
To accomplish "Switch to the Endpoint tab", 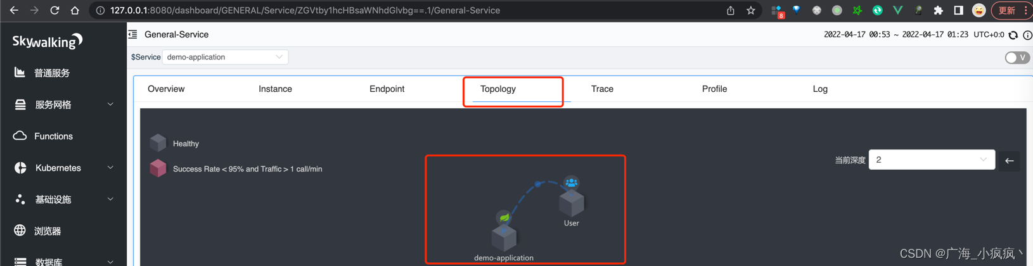I will pos(387,89).
